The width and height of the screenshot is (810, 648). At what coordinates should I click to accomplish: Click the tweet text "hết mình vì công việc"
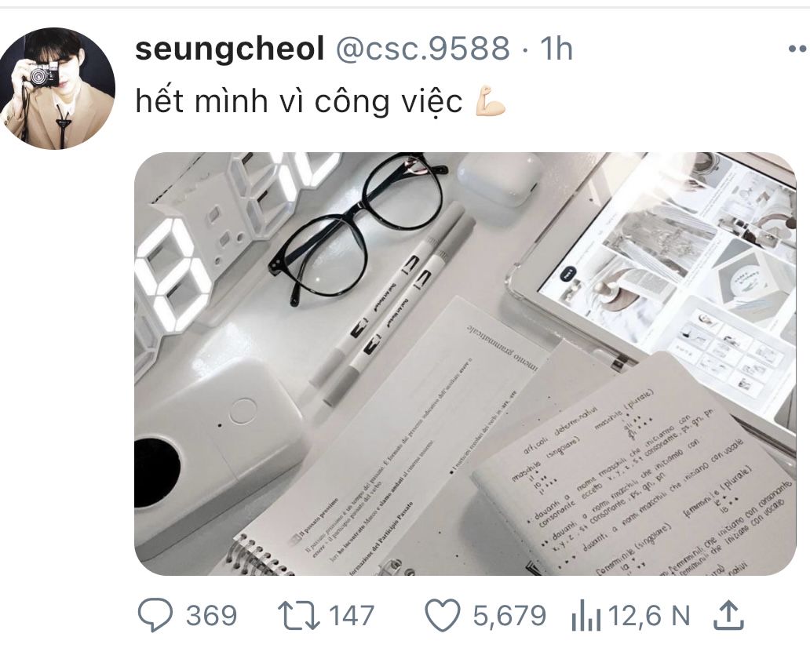pos(299,102)
